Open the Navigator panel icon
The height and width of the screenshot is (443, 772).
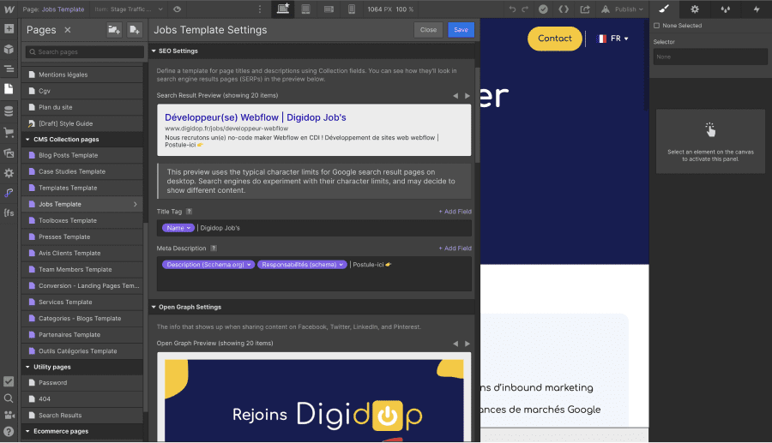coord(9,69)
